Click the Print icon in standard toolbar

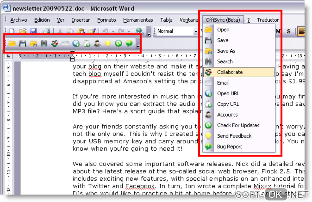coord(46,31)
